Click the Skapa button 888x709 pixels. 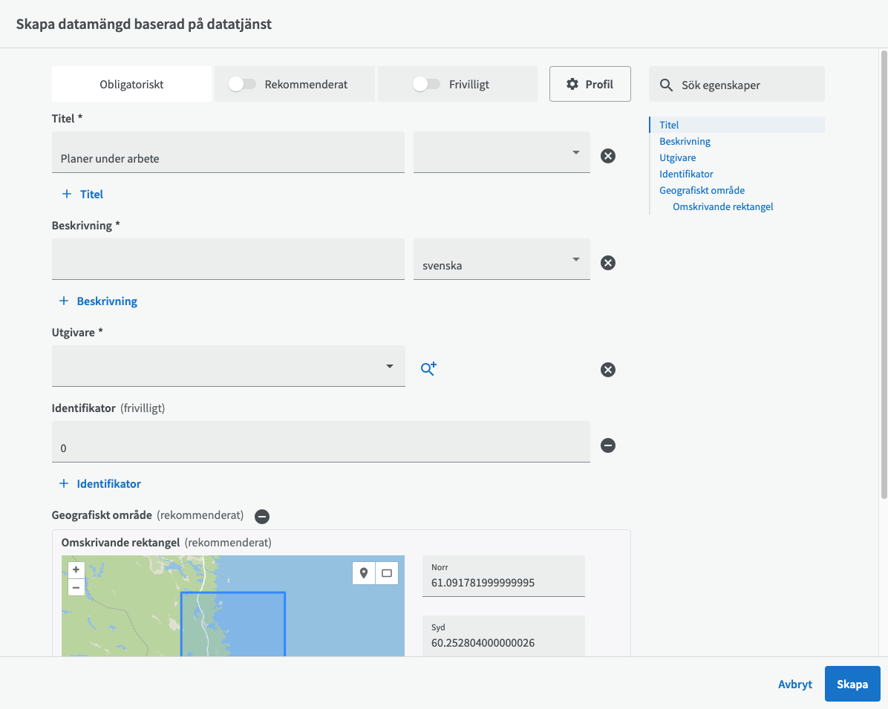pyautogui.click(x=852, y=684)
